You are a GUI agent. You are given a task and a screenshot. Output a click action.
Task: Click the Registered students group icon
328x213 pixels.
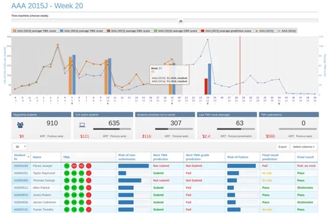20,125
